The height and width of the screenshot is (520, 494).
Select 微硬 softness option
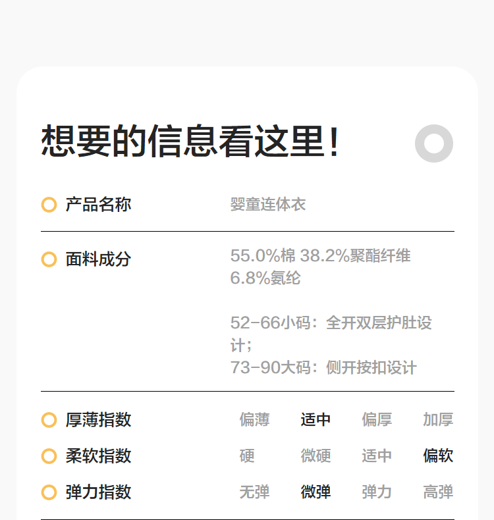(x=316, y=456)
